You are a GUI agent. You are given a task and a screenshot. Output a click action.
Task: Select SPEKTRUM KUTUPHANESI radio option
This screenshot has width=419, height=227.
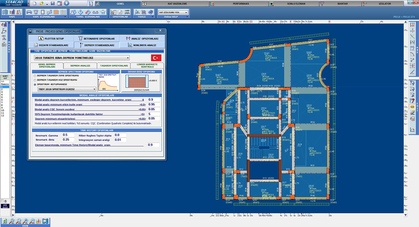pos(35,85)
